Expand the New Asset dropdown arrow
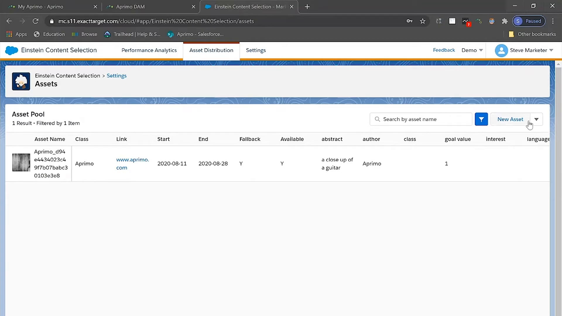The width and height of the screenshot is (562, 316). click(536, 119)
